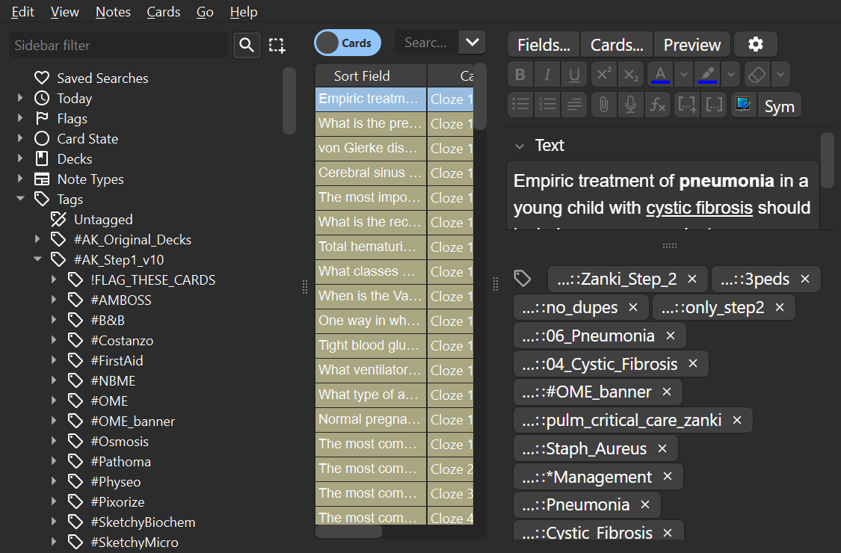Screen dimensions: 841x553
Task: Toggle bold formatting
Action: [x=520, y=75]
